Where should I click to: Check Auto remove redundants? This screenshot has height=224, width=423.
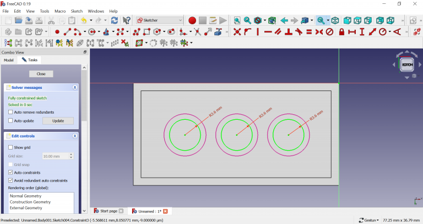10,112
